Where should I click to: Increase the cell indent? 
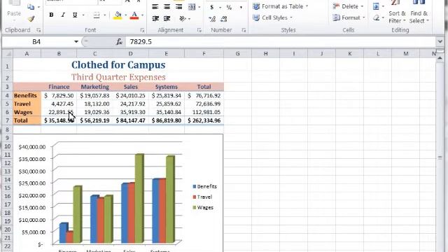(167, 19)
